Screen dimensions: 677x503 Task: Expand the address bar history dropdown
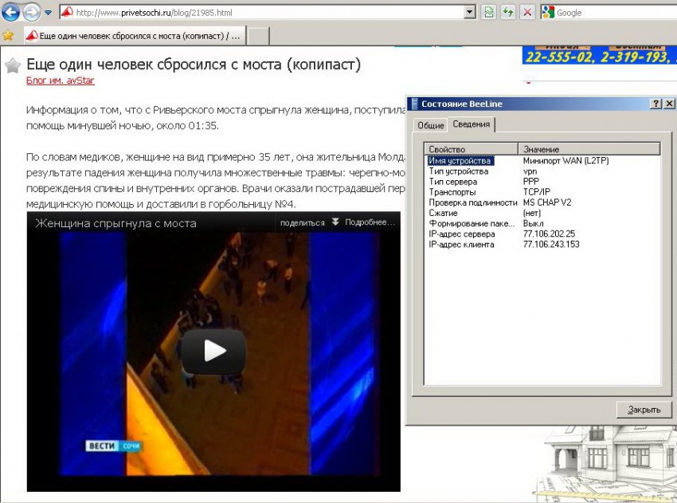pos(469,12)
